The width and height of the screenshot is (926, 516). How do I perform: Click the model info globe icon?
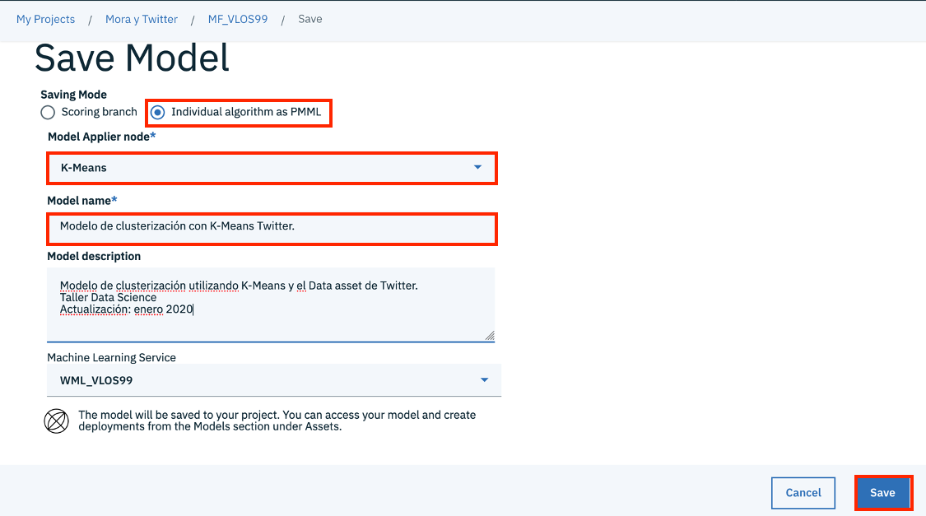coord(57,421)
